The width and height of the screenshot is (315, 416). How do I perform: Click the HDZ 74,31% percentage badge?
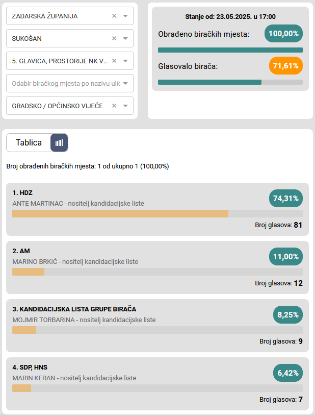(285, 199)
